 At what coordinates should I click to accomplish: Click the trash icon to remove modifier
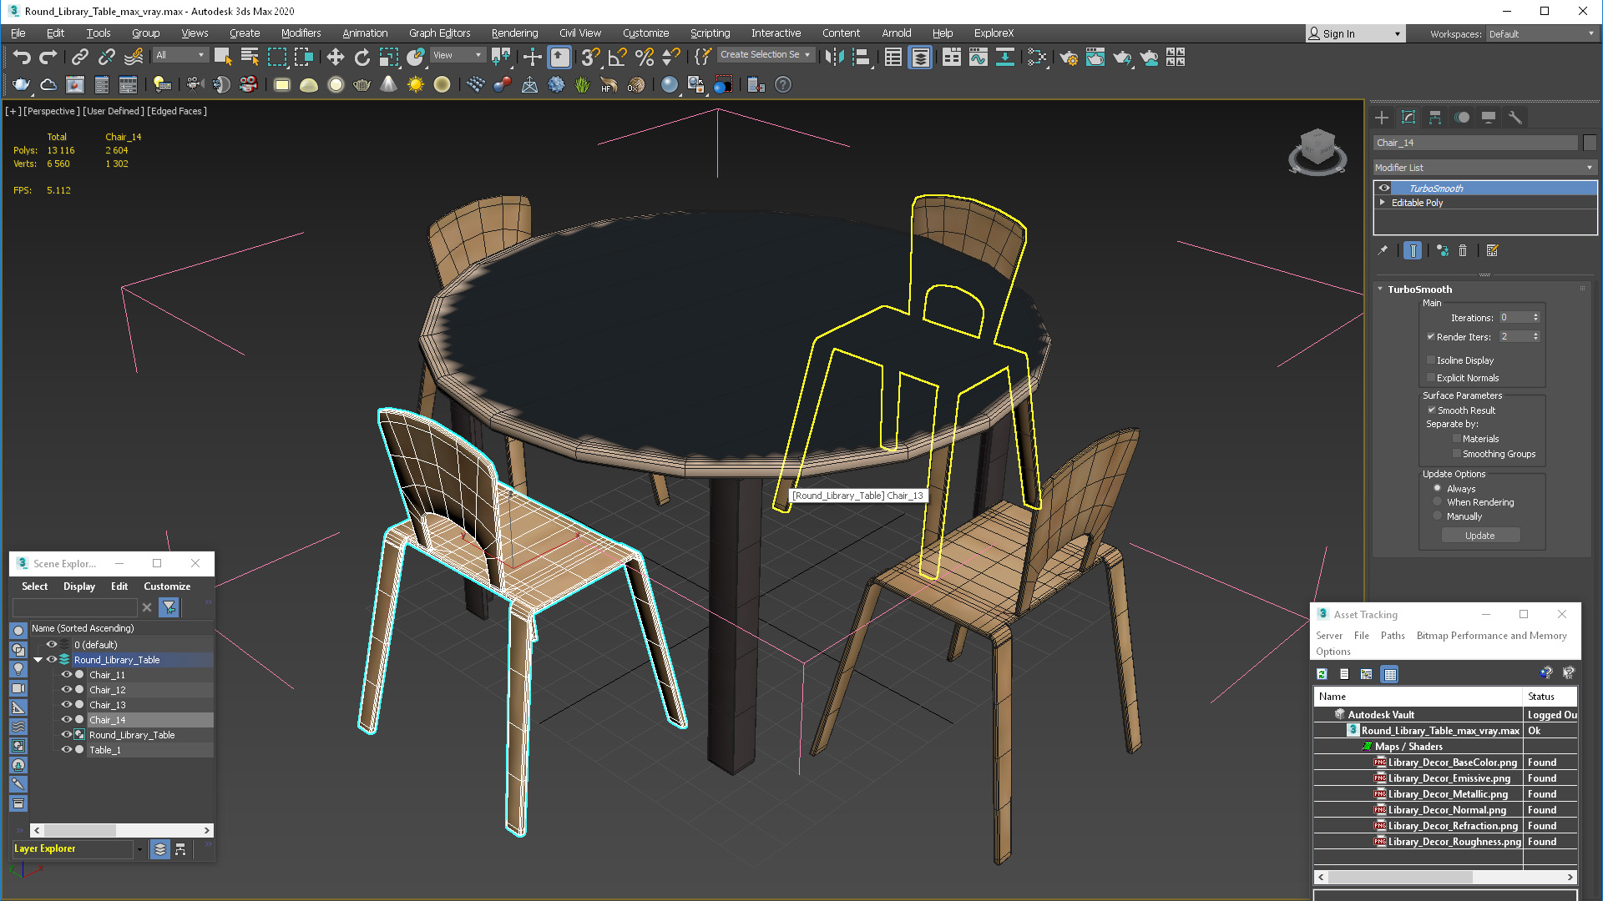pyautogui.click(x=1463, y=250)
